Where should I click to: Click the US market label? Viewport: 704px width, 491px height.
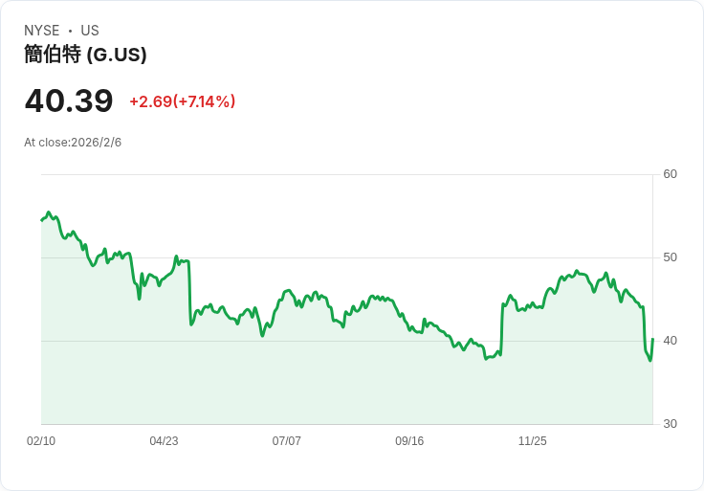(90, 31)
